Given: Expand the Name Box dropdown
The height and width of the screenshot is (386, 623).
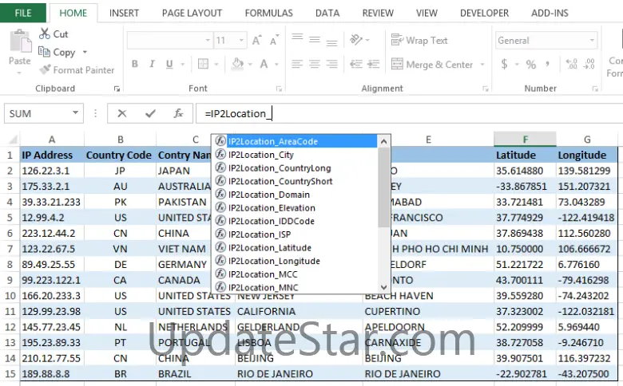Looking at the screenshot, I should pos(75,113).
